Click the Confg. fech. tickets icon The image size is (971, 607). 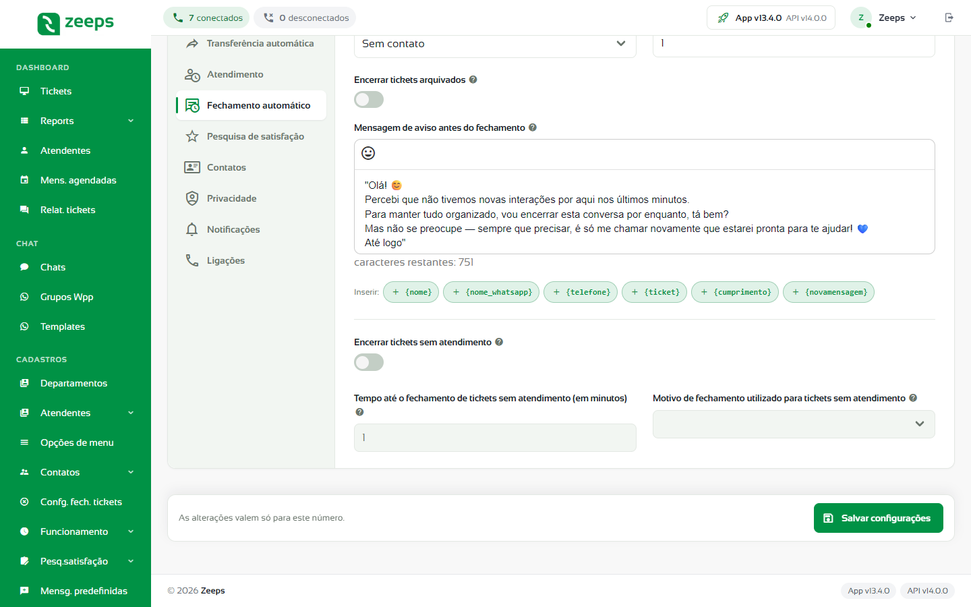click(x=24, y=502)
